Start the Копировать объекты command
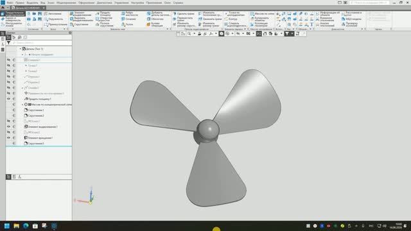The image size is (411, 231). pos(259,19)
